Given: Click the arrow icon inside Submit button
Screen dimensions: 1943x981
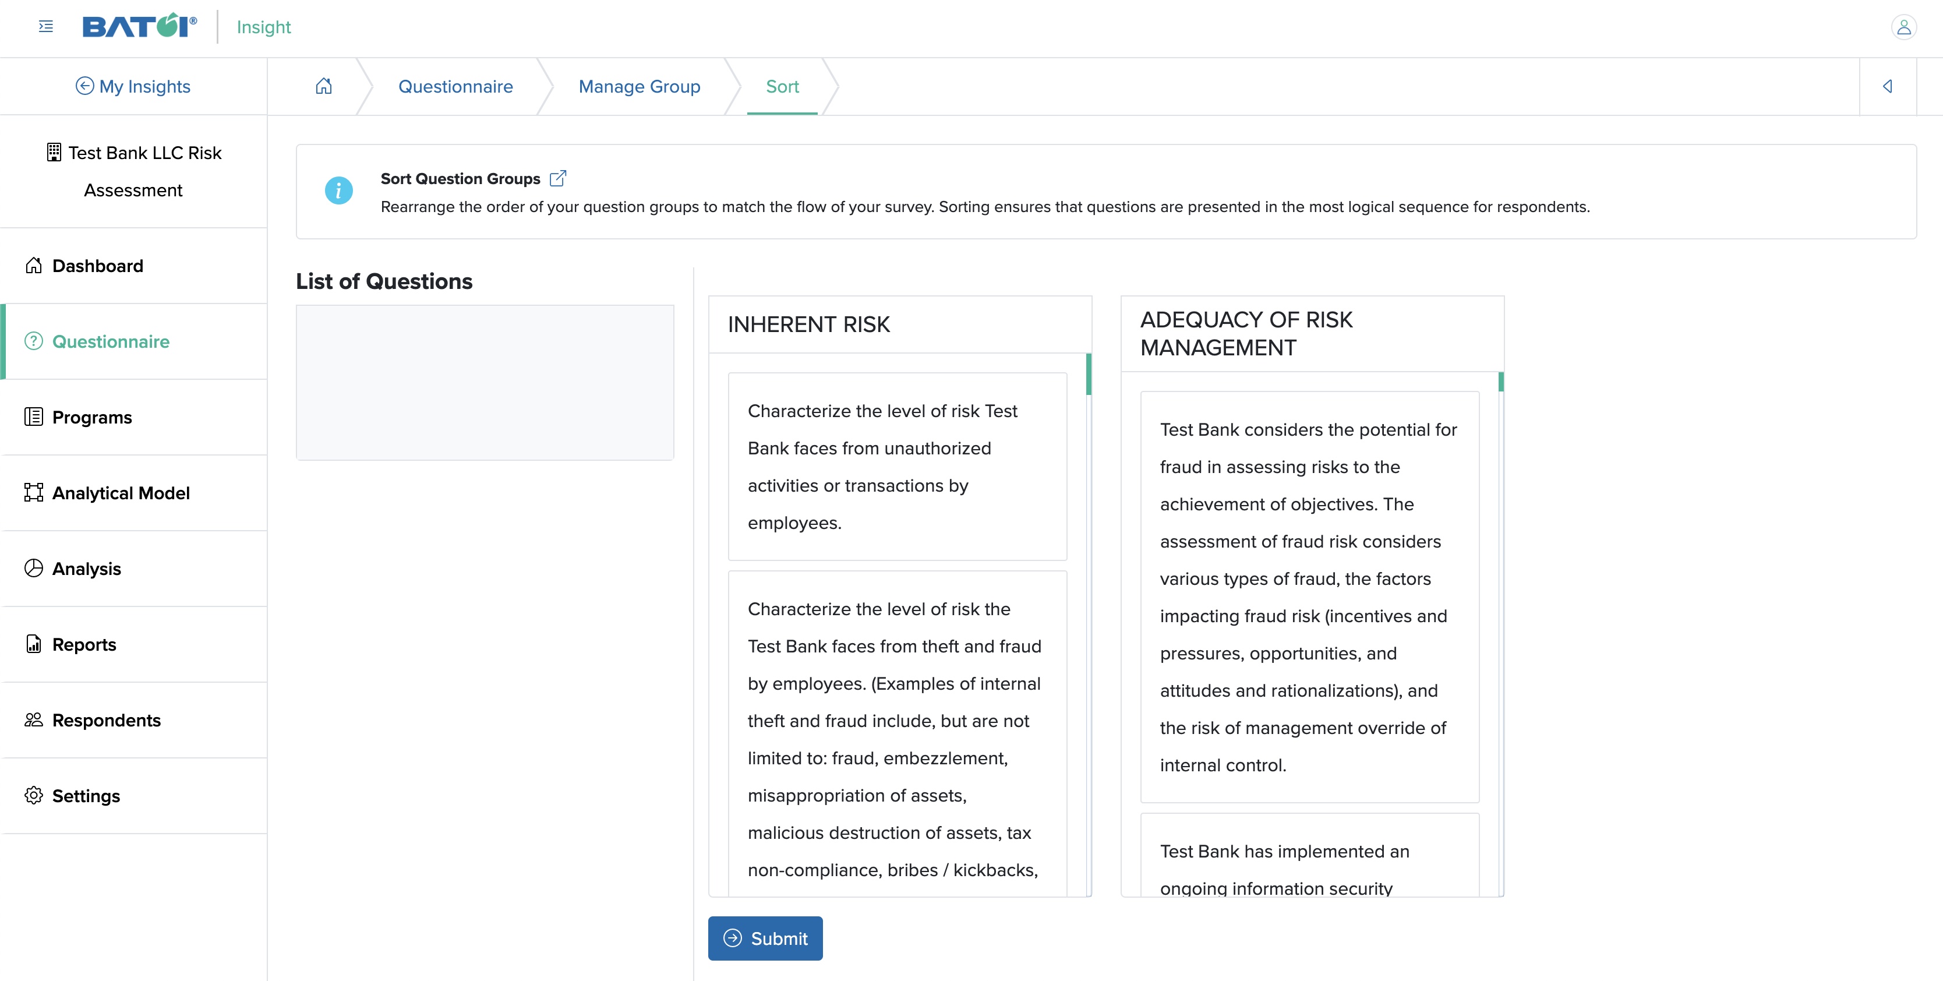Looking at the screenshot, I should [732, 938].
